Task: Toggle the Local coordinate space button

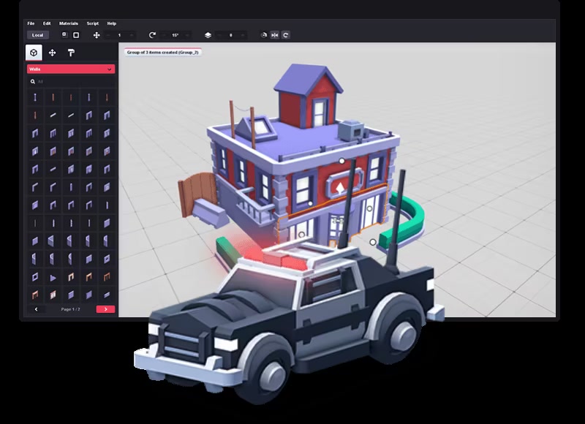Action: 38,35
